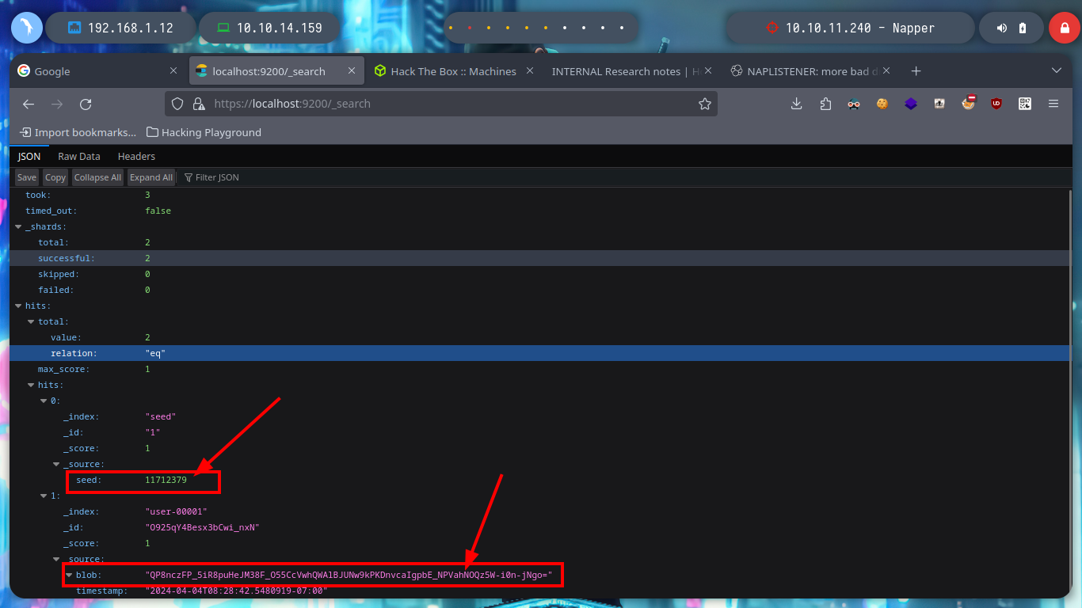This screenshot has height=608, width=1082.
Task: Open the Downloads panel icon
Action: click(797, 104)
